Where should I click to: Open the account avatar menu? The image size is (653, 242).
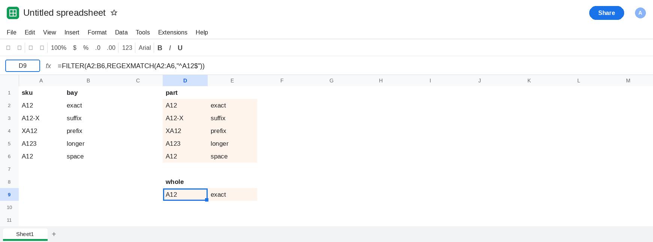pyautogui.click(x=640, y=13)
